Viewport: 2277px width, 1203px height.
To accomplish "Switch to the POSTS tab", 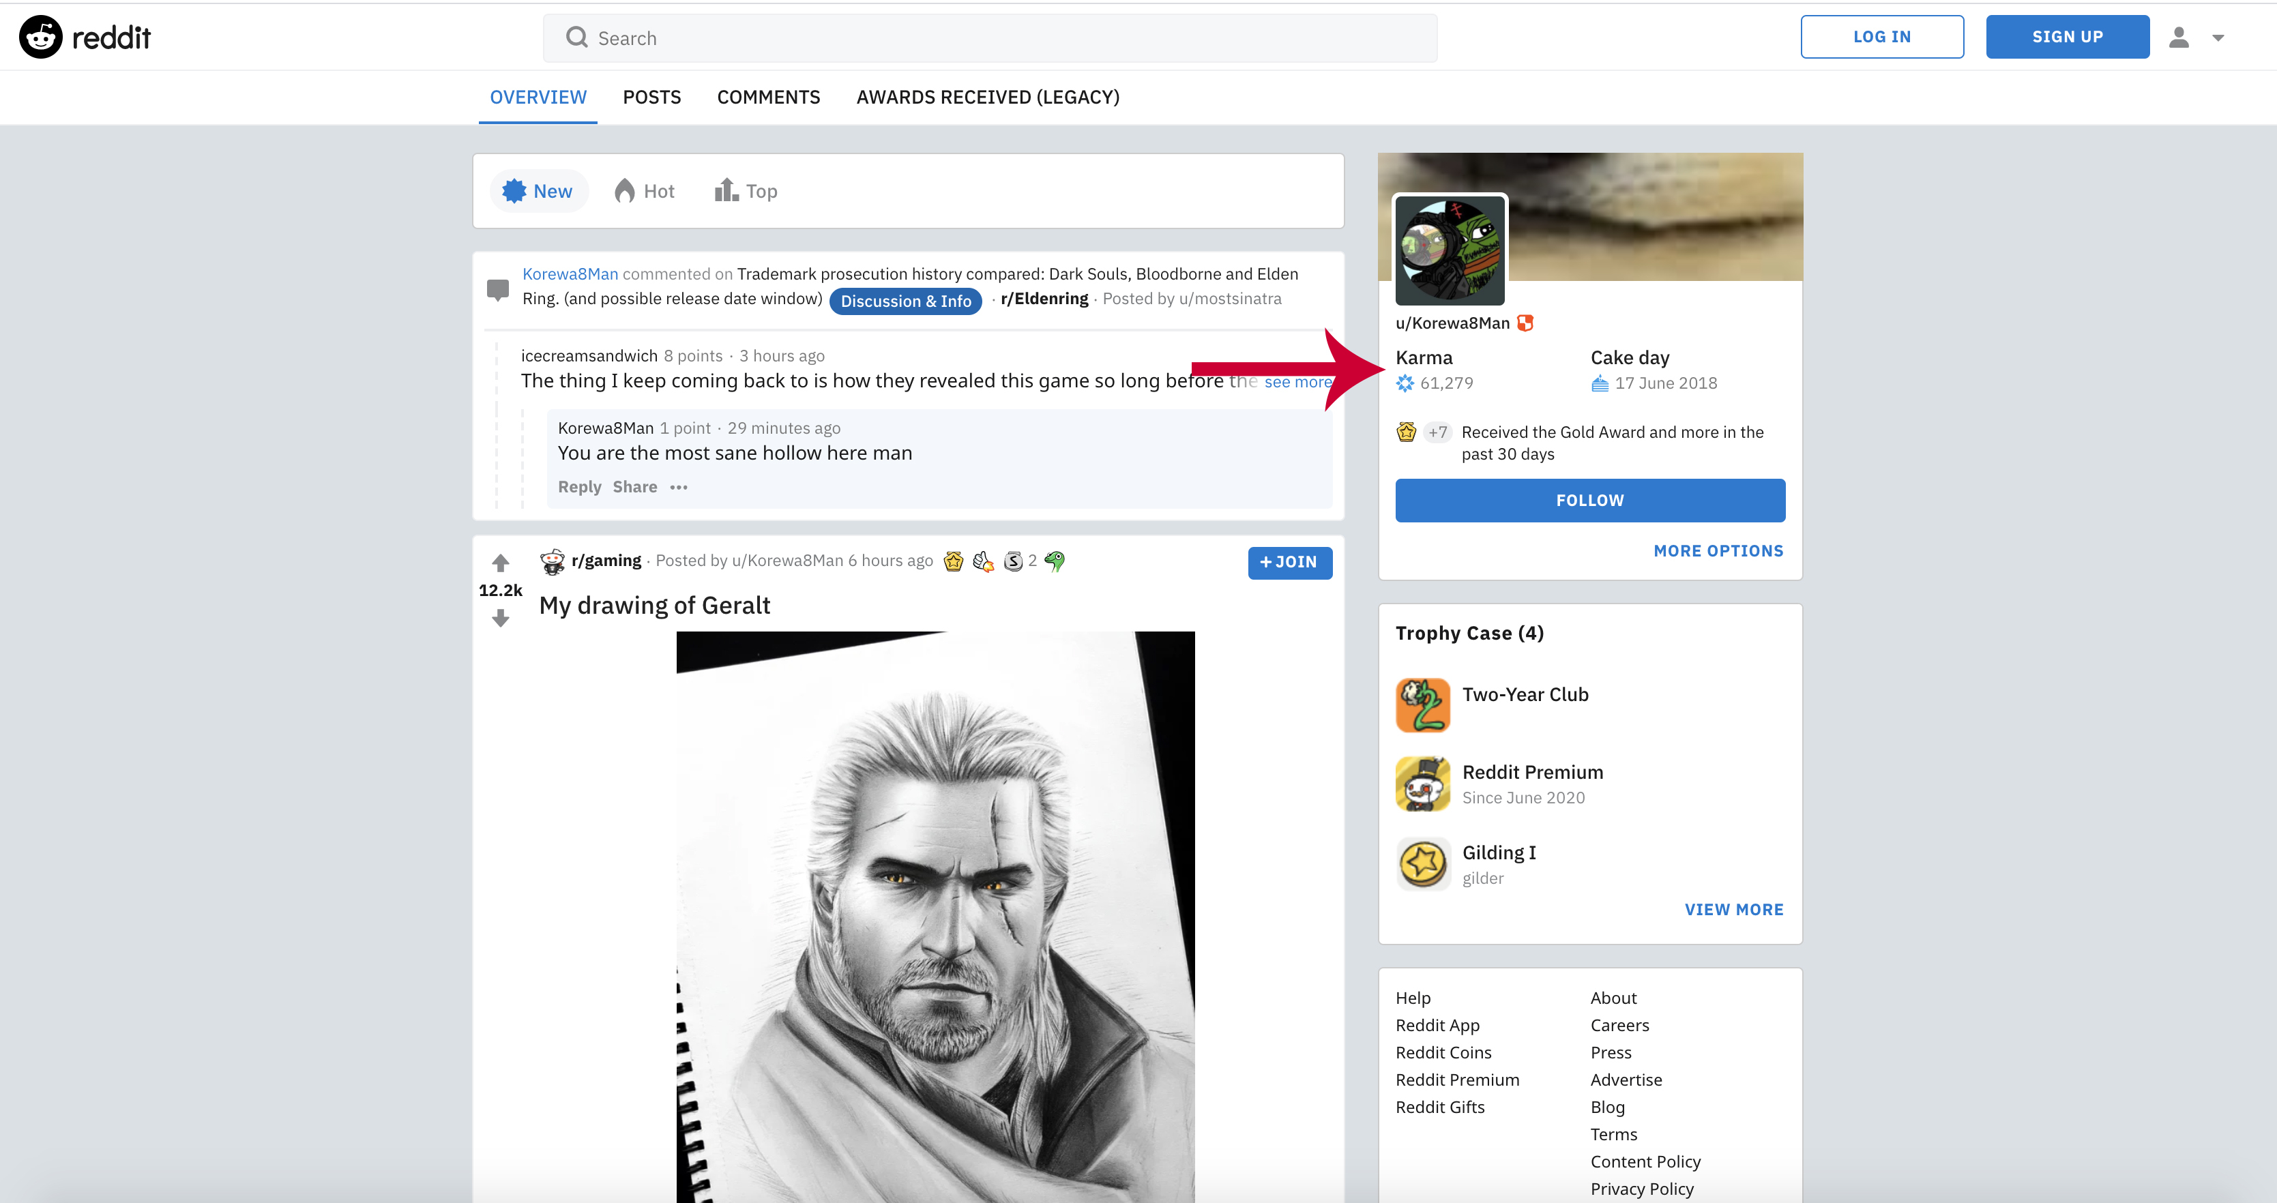I will point(651,98).
